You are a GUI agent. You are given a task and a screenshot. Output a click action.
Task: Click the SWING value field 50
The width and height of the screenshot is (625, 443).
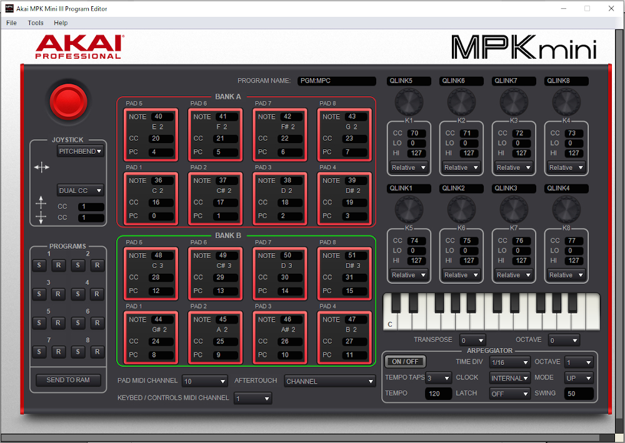(x=579, y=394)
